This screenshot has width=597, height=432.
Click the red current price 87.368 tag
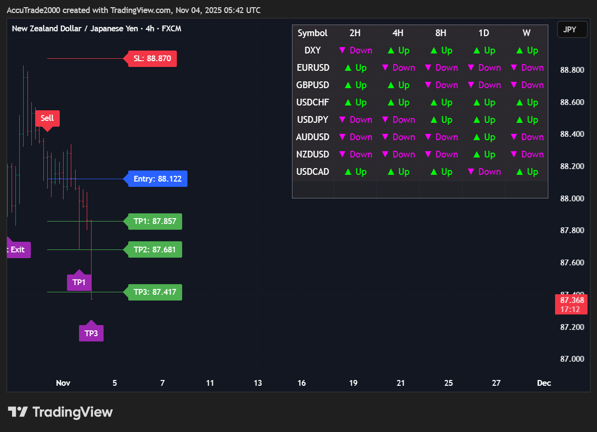point(571,304)
